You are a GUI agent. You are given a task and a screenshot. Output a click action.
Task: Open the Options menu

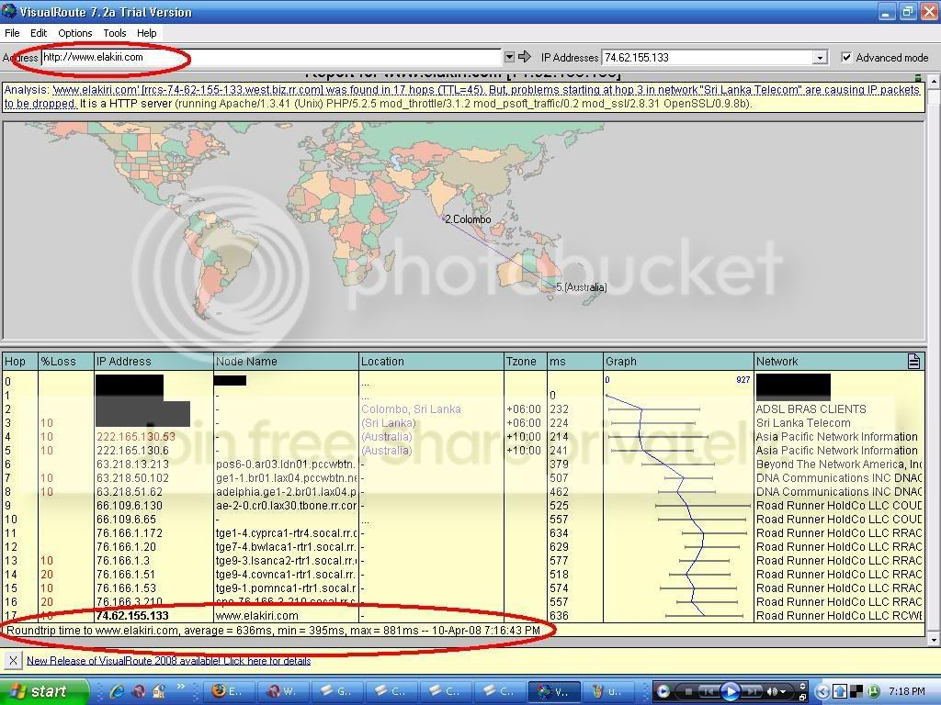click(75, 33)
